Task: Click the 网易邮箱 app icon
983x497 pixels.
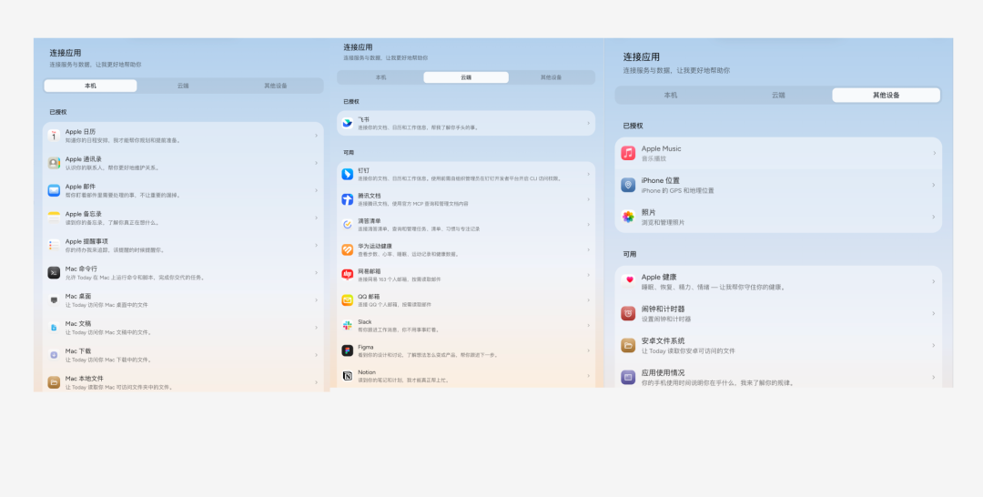Action: click(x=348, y=275)
